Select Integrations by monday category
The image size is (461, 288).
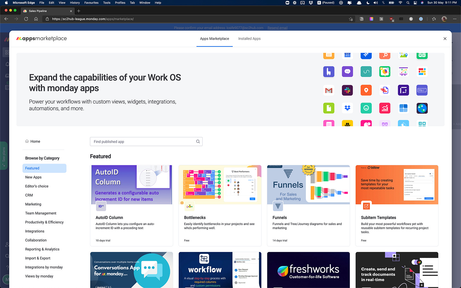coord(44,267)
